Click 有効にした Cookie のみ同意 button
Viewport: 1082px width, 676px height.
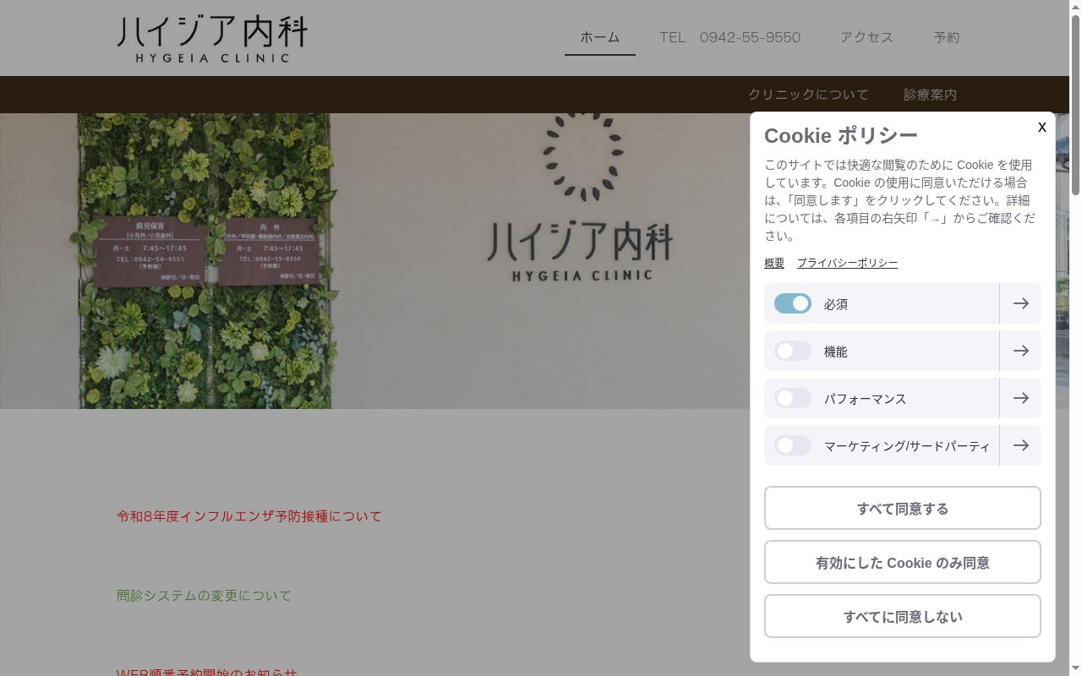[903, 562]
